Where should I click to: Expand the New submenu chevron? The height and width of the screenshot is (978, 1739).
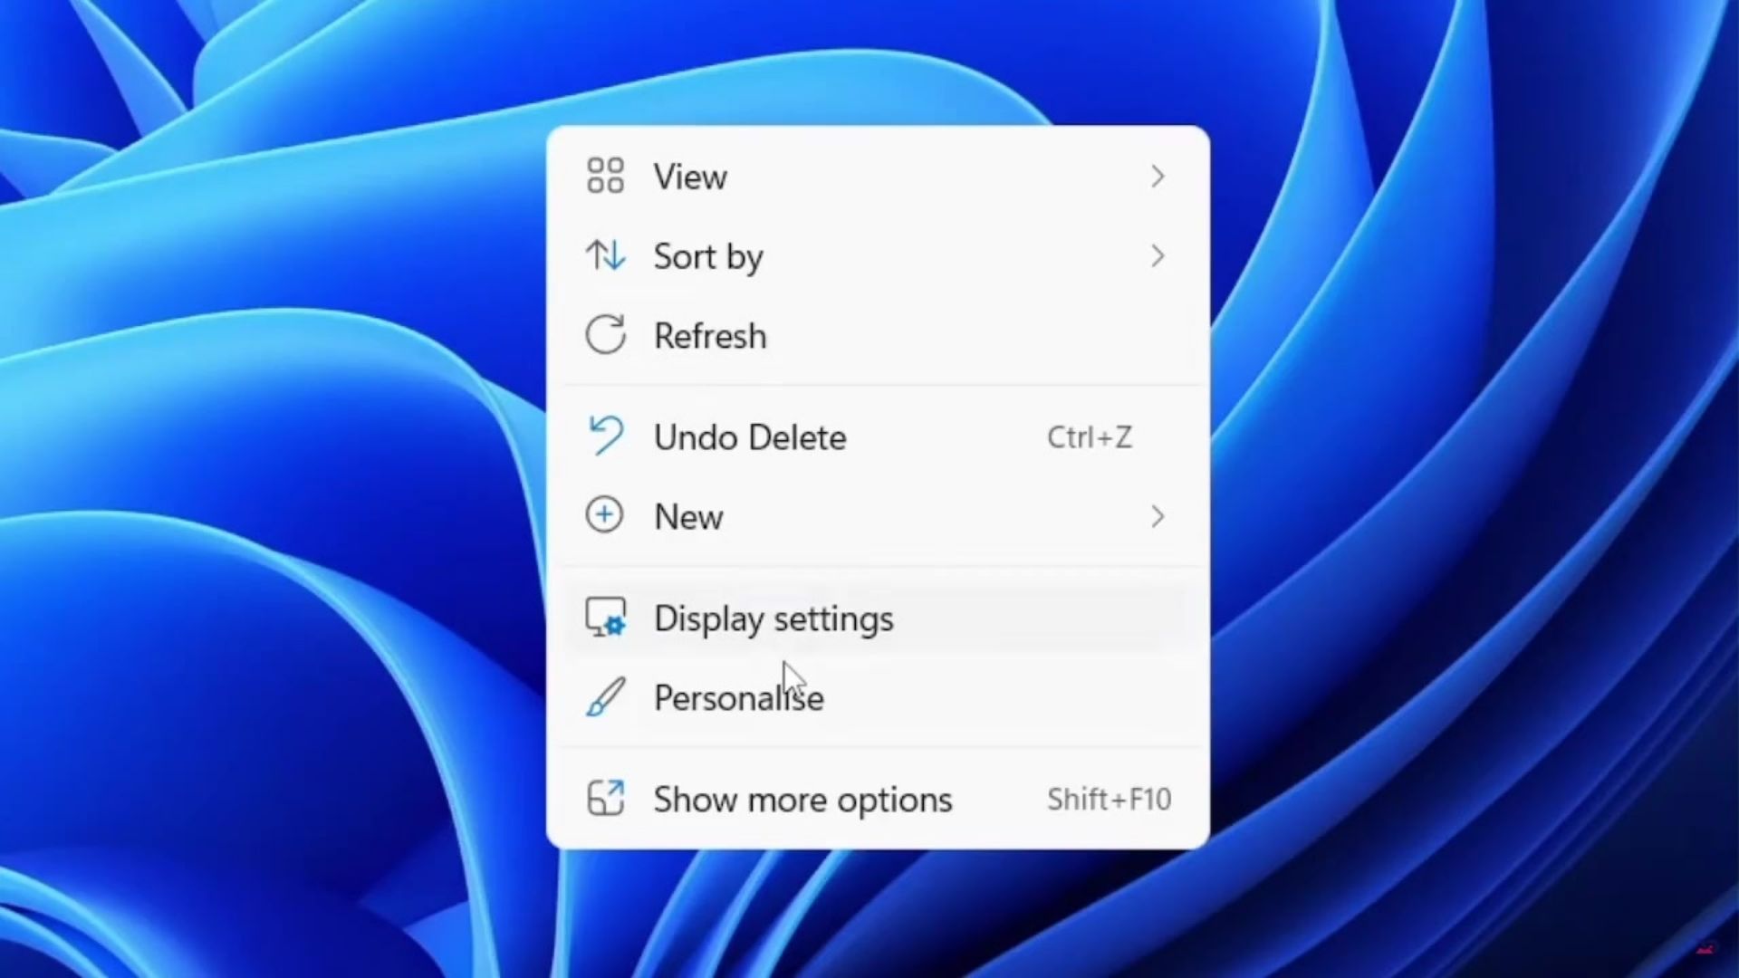(1158, 516)
